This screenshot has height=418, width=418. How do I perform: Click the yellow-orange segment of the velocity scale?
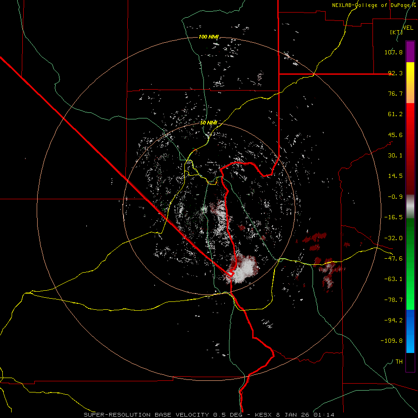tap(410, 83)
